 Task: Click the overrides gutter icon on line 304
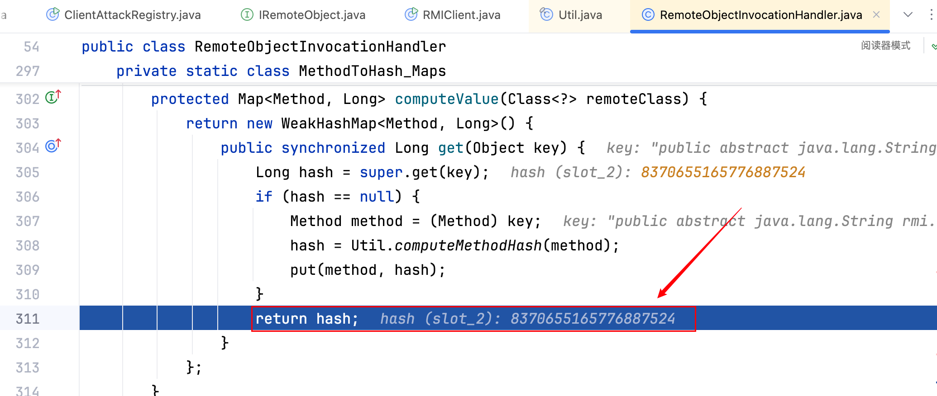[53, 146]
